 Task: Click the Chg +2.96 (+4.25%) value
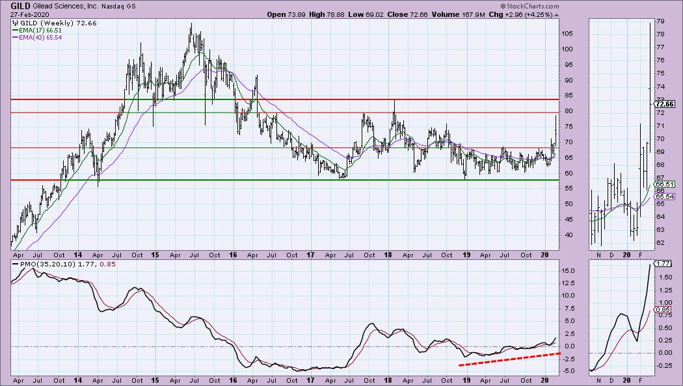tap(520, 14)
